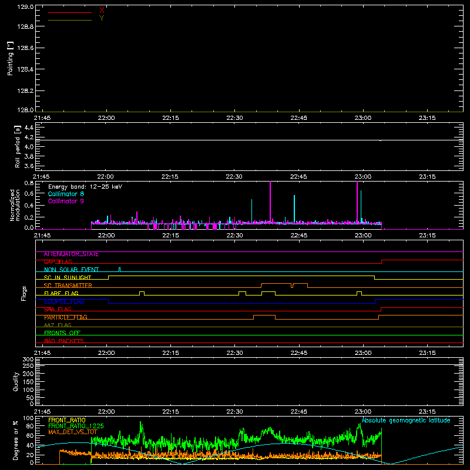The image size is (470, 470).
Task: Click the 128.2 pointing axis value
Action: point(25,91)
